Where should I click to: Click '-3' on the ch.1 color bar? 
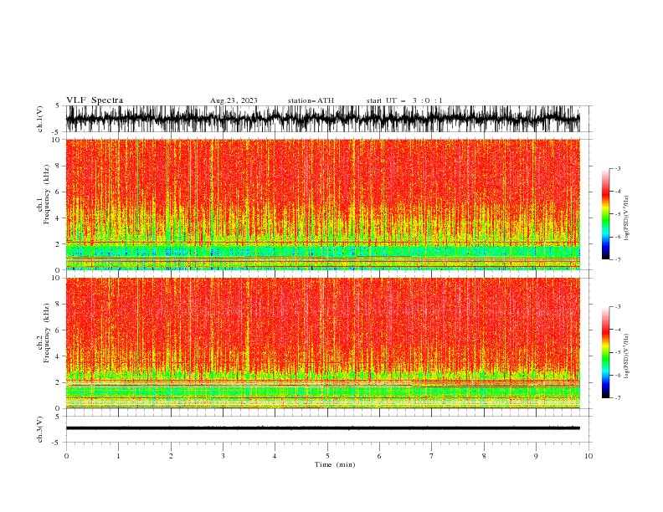pyautogui.click(x=617, y=168)
